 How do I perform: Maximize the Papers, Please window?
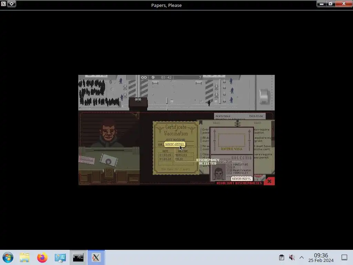click(331, 3)
